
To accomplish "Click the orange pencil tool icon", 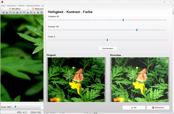I will [35, 12].
